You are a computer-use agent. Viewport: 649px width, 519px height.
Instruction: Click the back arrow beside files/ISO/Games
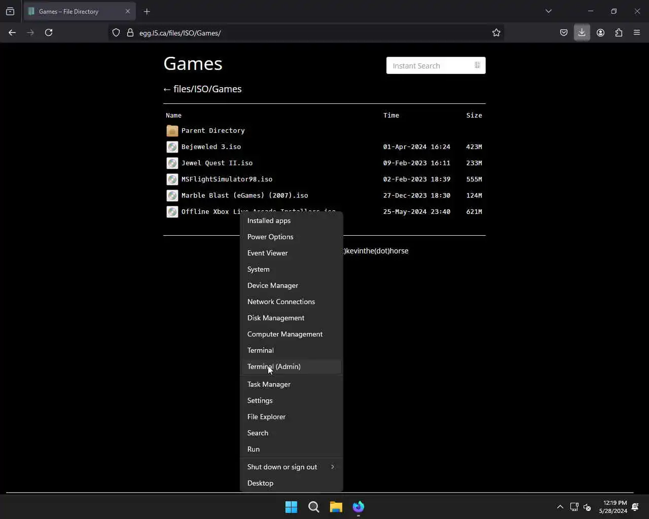tap(167, 90)
